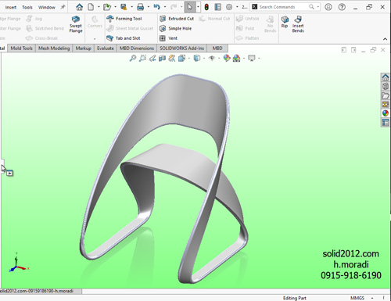This screenshot has width=391, height=301.
Task: Click Zoom to Area icon
Action: tap(142, 58)
